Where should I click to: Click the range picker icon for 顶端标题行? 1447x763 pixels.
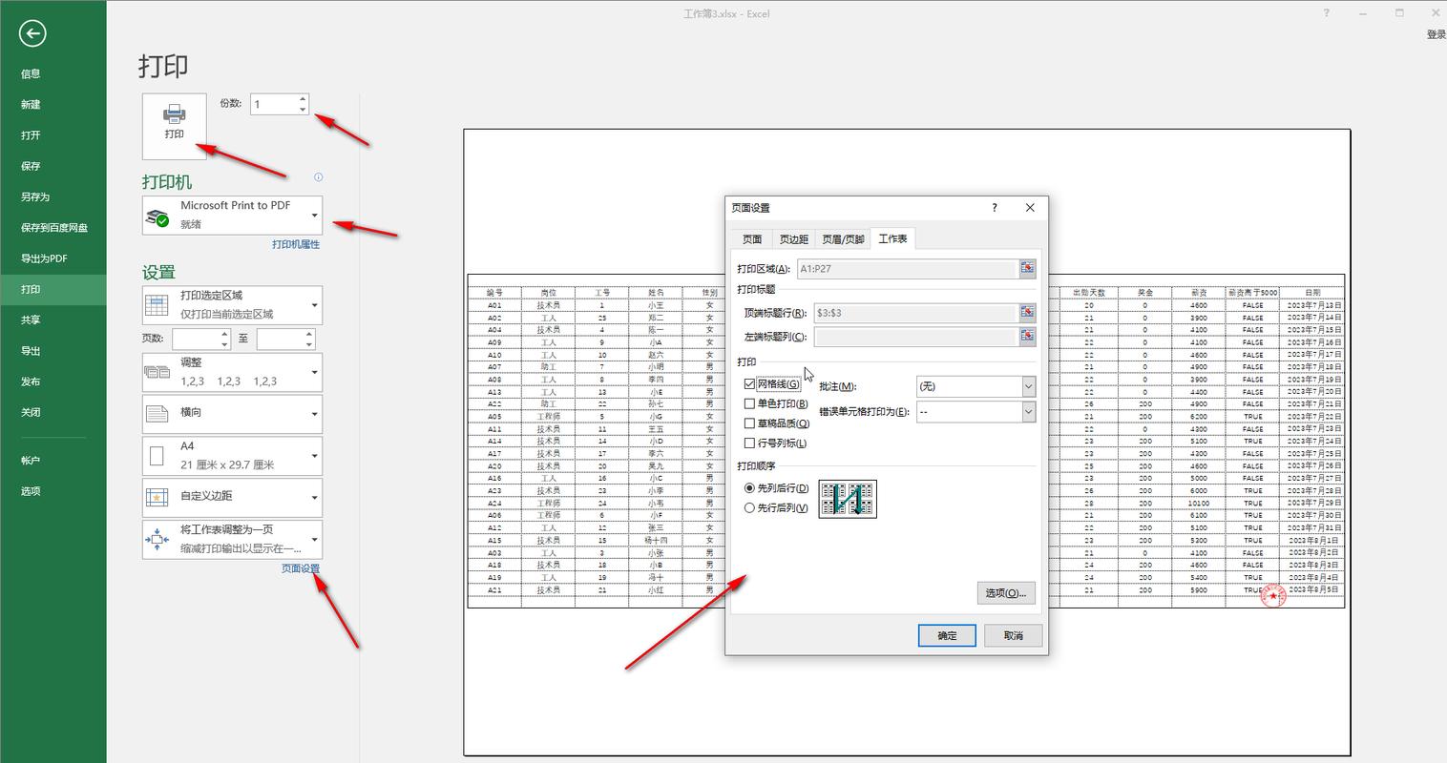[1027, 312]
